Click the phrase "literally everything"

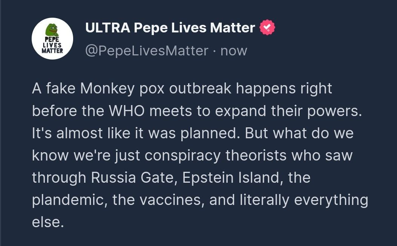304,200
